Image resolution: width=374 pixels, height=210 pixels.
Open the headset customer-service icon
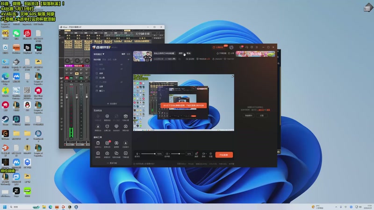(x=247, y=47)
